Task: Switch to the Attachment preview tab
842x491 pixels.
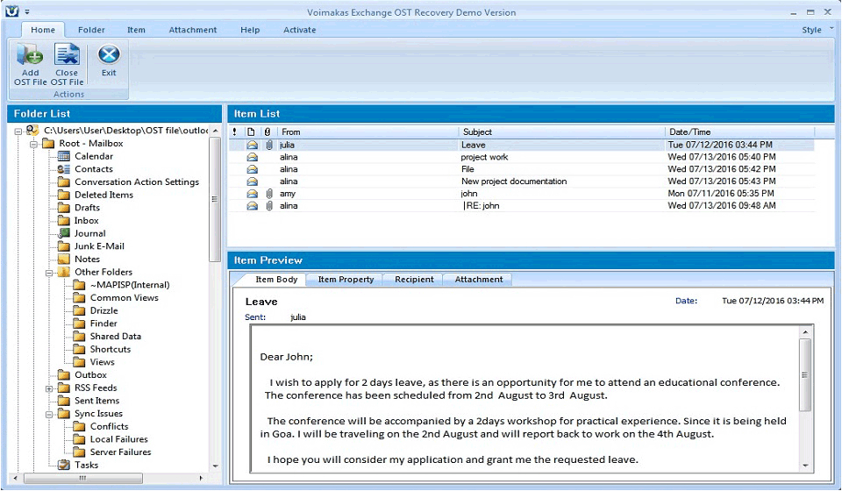Action: (479, 279)
